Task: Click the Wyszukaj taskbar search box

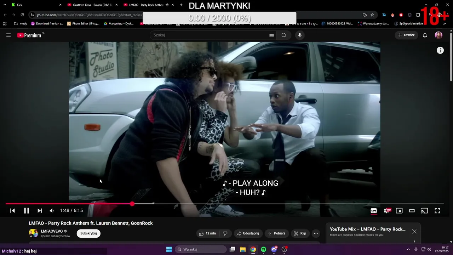Action: click(201, 249)
